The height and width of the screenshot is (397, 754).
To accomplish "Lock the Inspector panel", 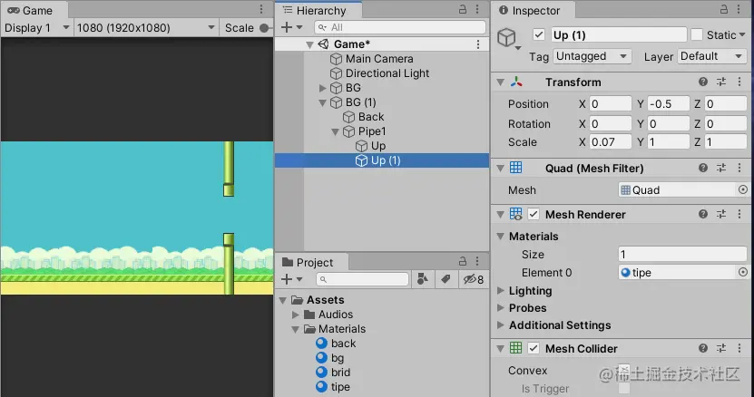I will [724, 9].
